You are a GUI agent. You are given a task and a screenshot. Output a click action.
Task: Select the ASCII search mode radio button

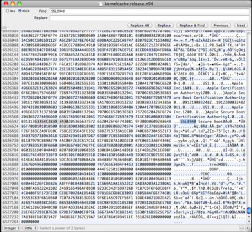pos(20,11)
